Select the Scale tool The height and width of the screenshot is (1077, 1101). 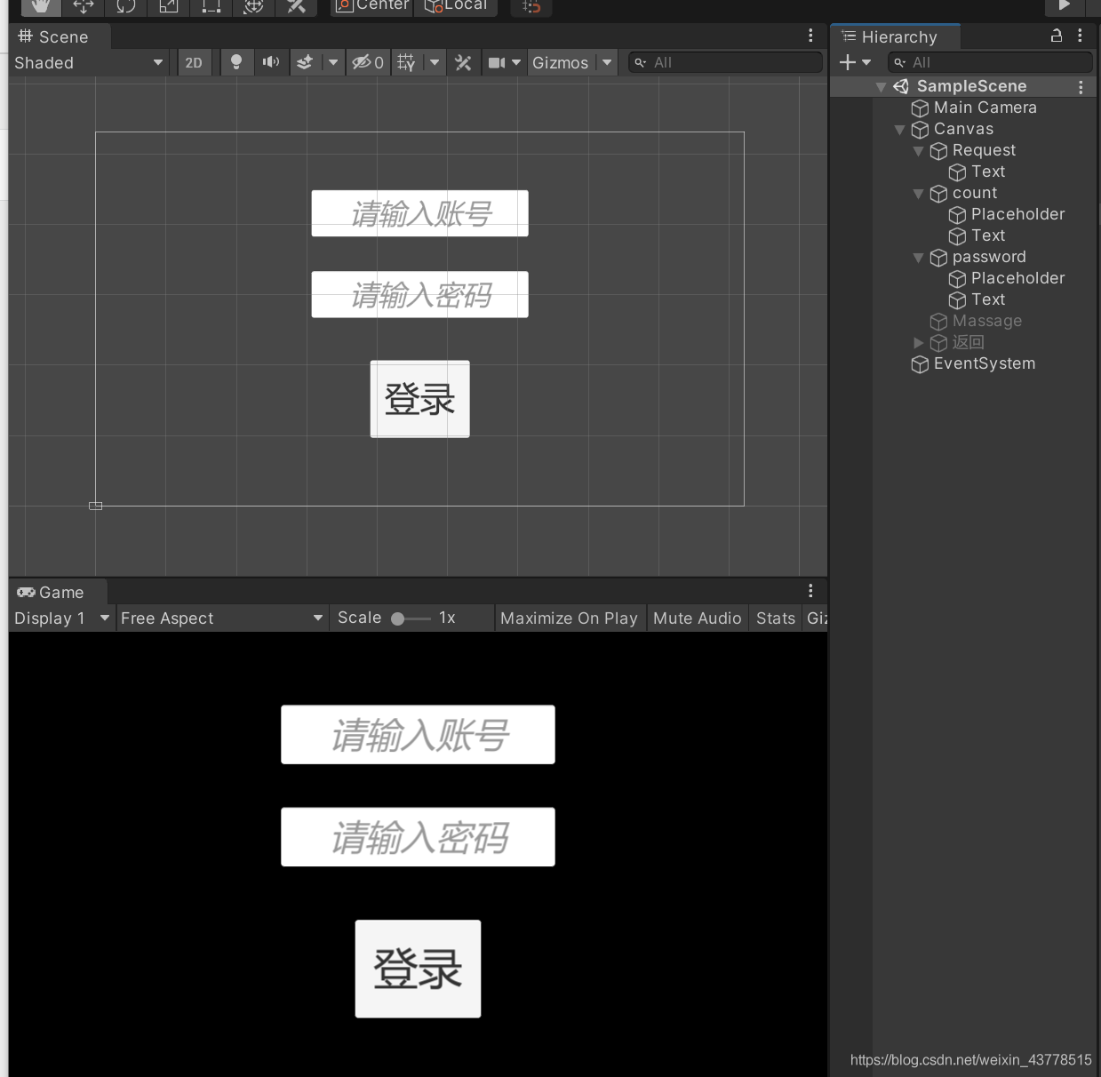pos(168,7)
